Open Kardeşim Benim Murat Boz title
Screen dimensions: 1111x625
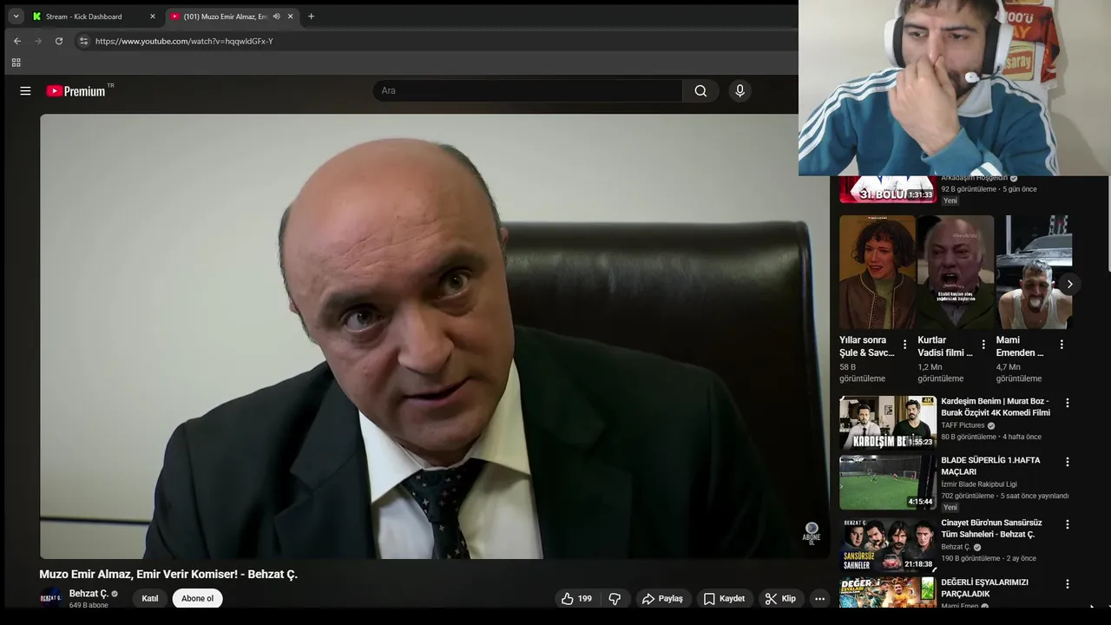[x=996, y=407]
